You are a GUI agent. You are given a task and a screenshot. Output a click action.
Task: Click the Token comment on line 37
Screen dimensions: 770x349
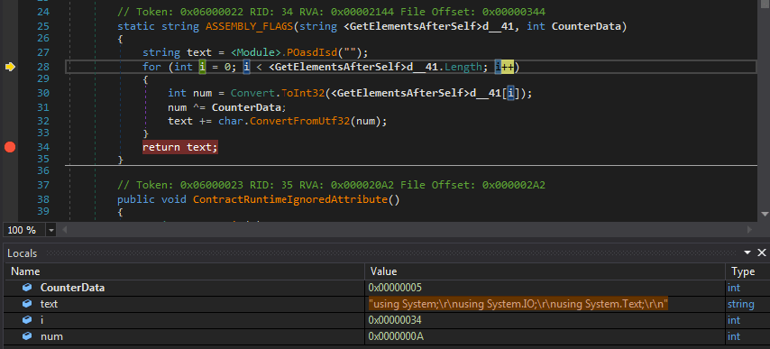(331, 185)
